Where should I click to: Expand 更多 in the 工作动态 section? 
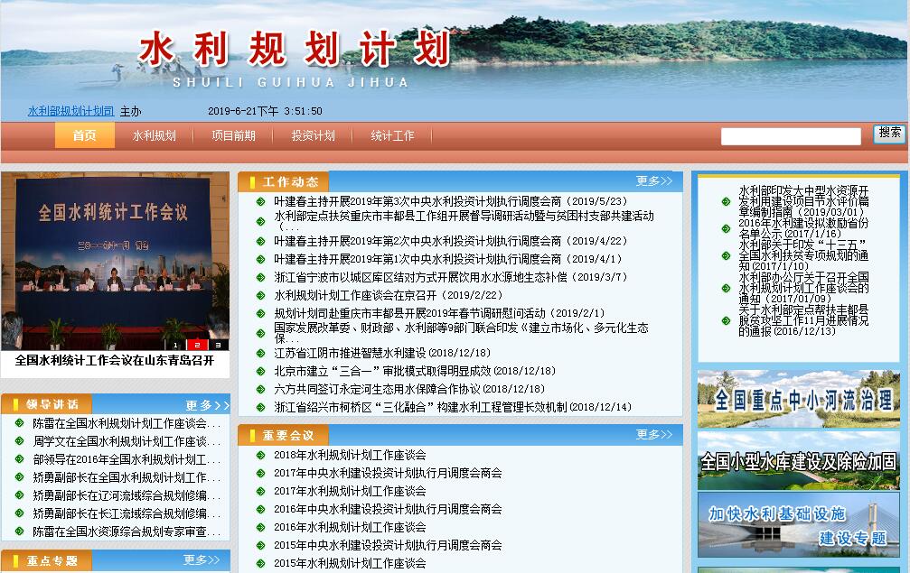pyautogui.click(x=654, y=181)
